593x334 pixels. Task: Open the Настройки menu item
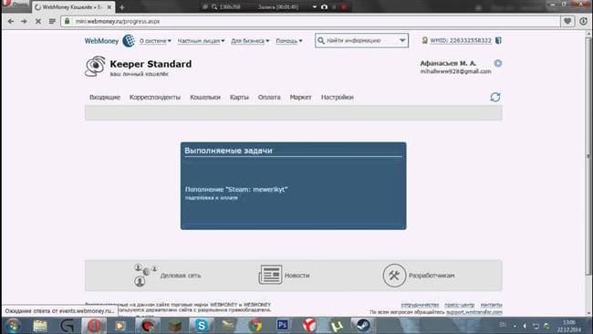[x=337, y=98]
